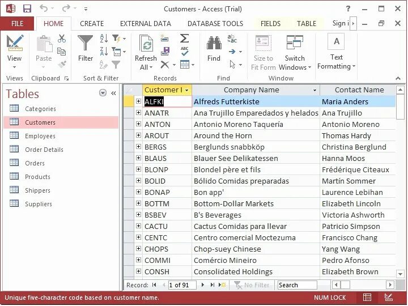Click horizontal scrollbar right arrow
This screenshot has width=408, height=306.
pos(390,284)
